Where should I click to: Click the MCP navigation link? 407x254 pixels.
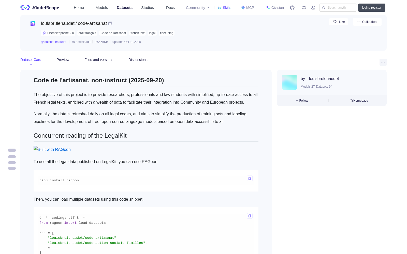coord(248,8)
